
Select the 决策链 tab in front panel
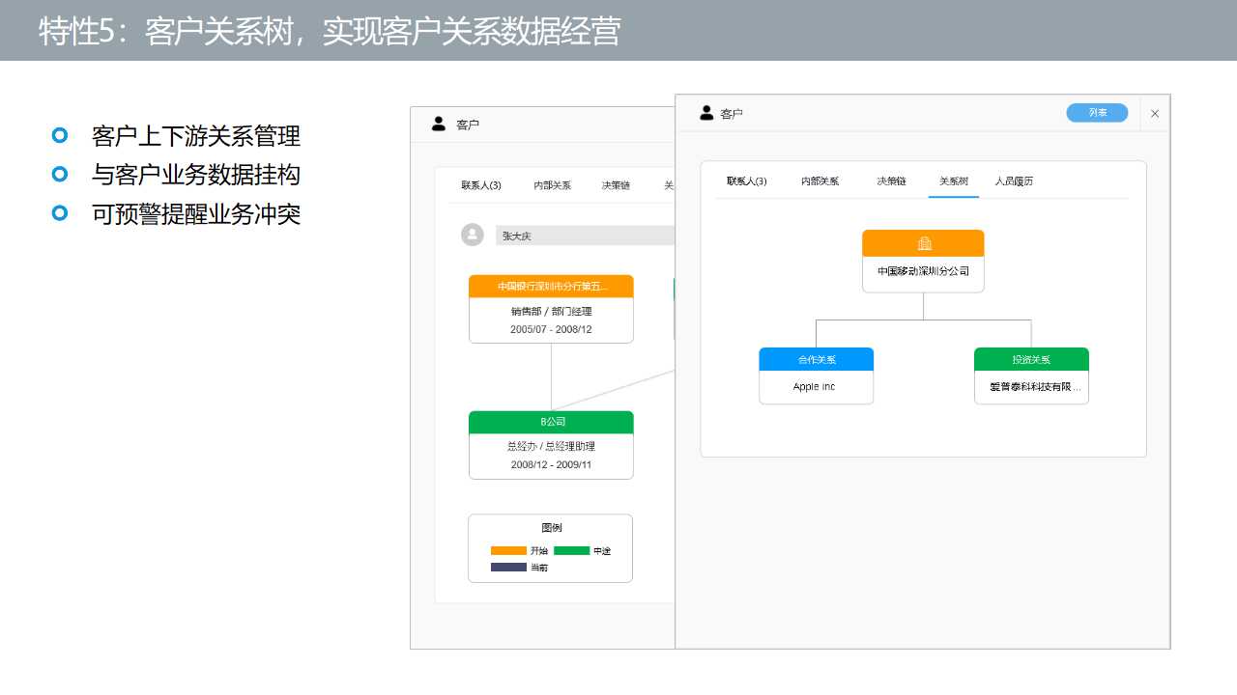point(890,181)
